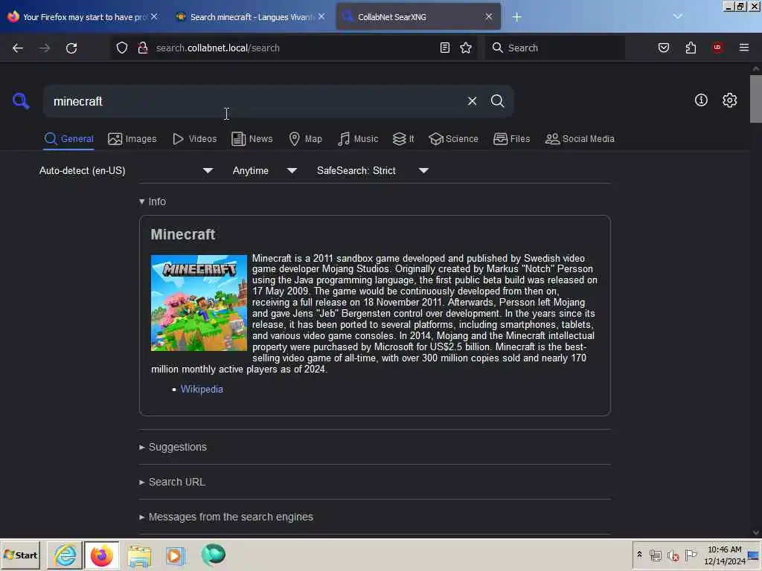The image size is (762, 571).
Task: Open Windows Explorer folder in taskbar
Action: pos(139,555)
